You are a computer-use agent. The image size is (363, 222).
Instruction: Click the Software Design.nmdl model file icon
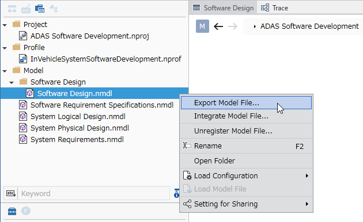coord(30,93)
